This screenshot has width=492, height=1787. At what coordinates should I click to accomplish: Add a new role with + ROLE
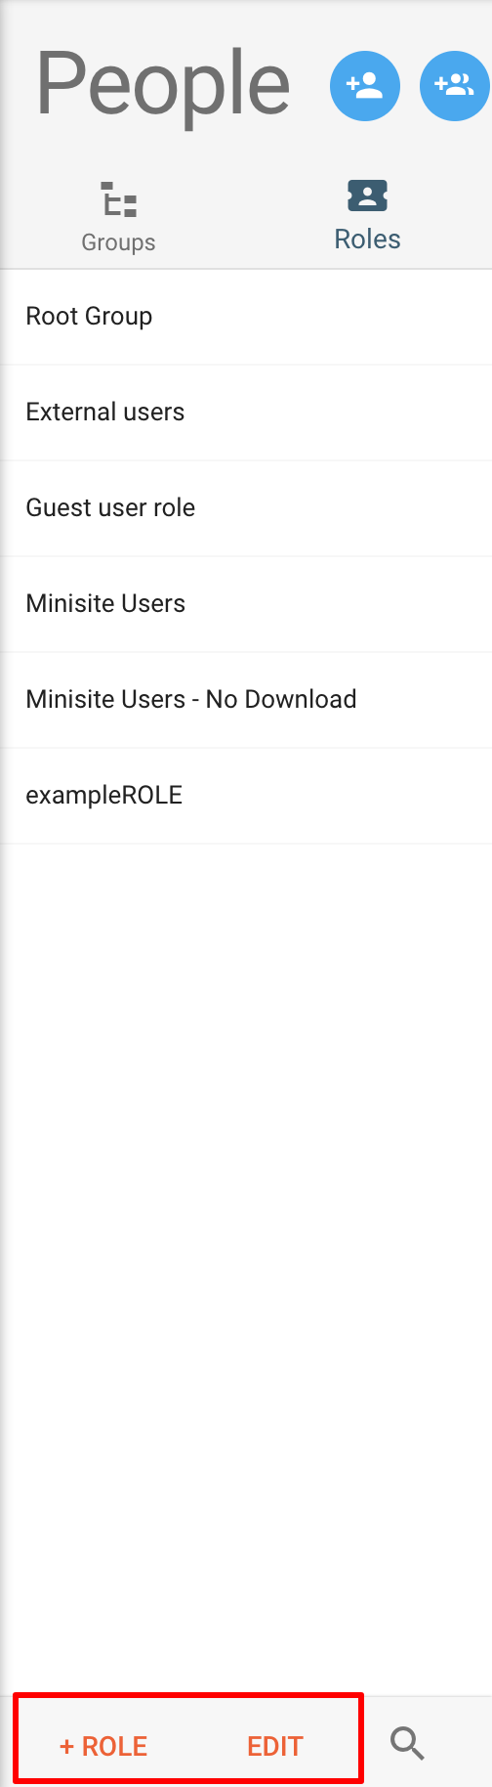pyautogui.click(x=103, y=1746)
